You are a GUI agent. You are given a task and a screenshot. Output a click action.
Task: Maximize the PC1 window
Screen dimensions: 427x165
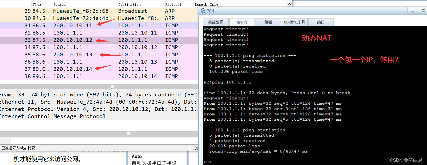tap(423, 11)
